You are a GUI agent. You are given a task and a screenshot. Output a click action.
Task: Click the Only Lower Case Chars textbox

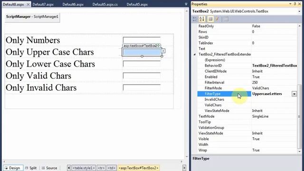(x=142, y=64)
